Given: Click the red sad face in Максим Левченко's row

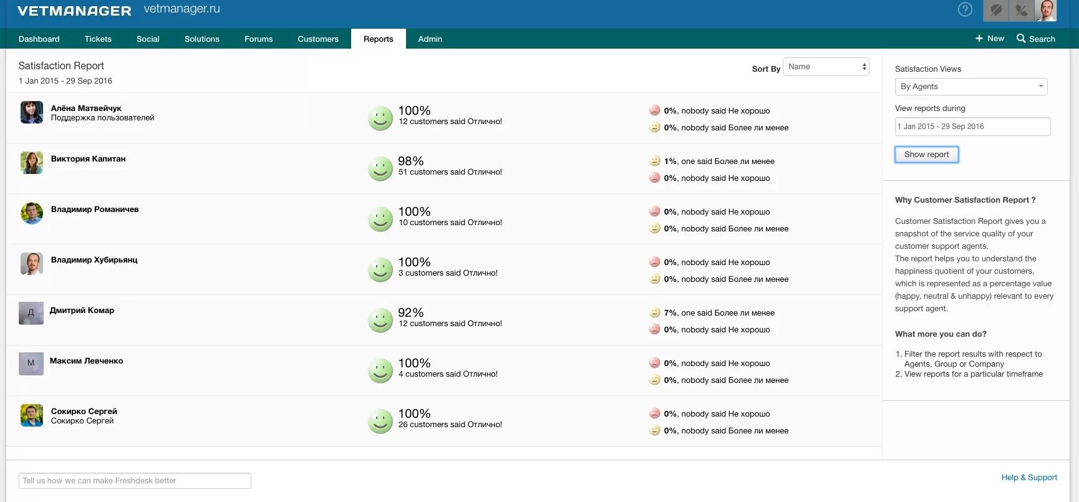Looking at the screenshot, I should click(x=654, y=363).
